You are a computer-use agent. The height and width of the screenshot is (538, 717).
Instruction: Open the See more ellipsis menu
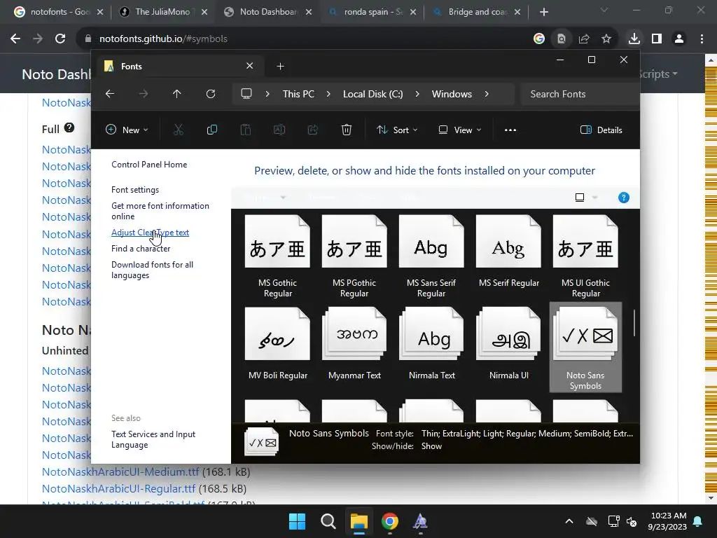[x=510, y=130]
